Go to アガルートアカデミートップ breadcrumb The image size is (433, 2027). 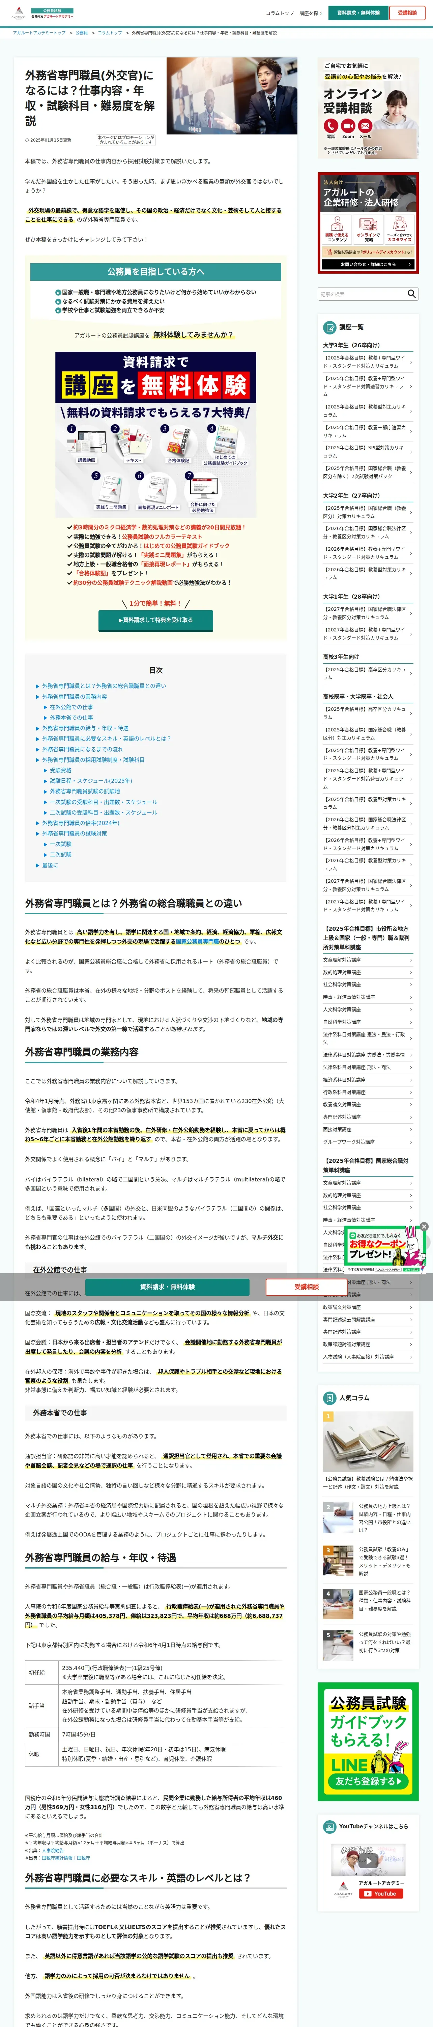pyautogui.click(x=39, y=33)
